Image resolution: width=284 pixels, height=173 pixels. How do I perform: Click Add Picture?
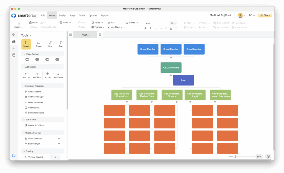32,108
